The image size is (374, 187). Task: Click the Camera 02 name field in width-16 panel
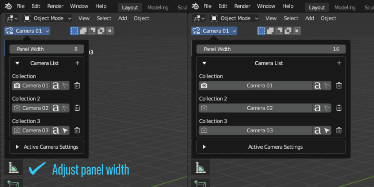point(259,108)
